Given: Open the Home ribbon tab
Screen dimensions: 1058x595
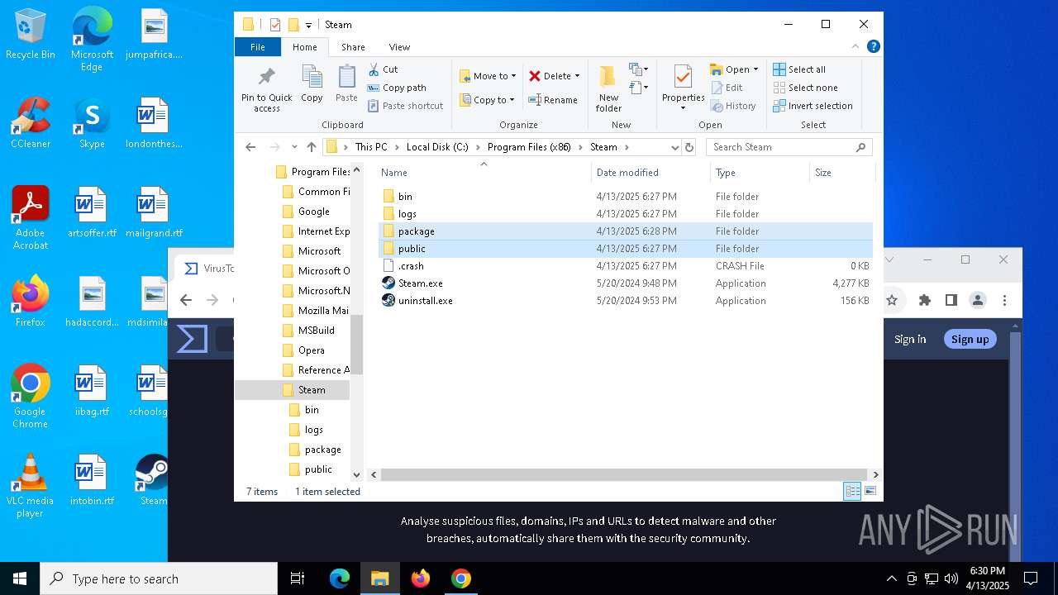Looking at the screenshot, I should tap(305, 47).
